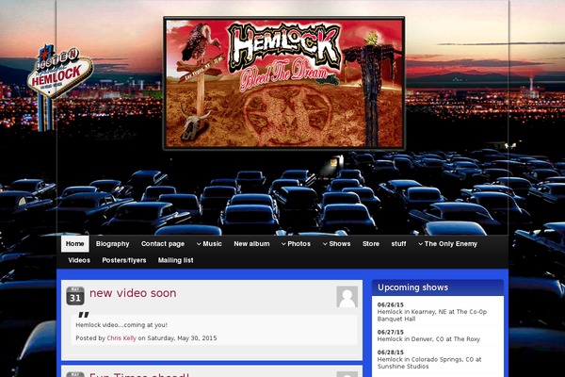Click the Hemlock Bleed The Dream banner

pos(284,83)
